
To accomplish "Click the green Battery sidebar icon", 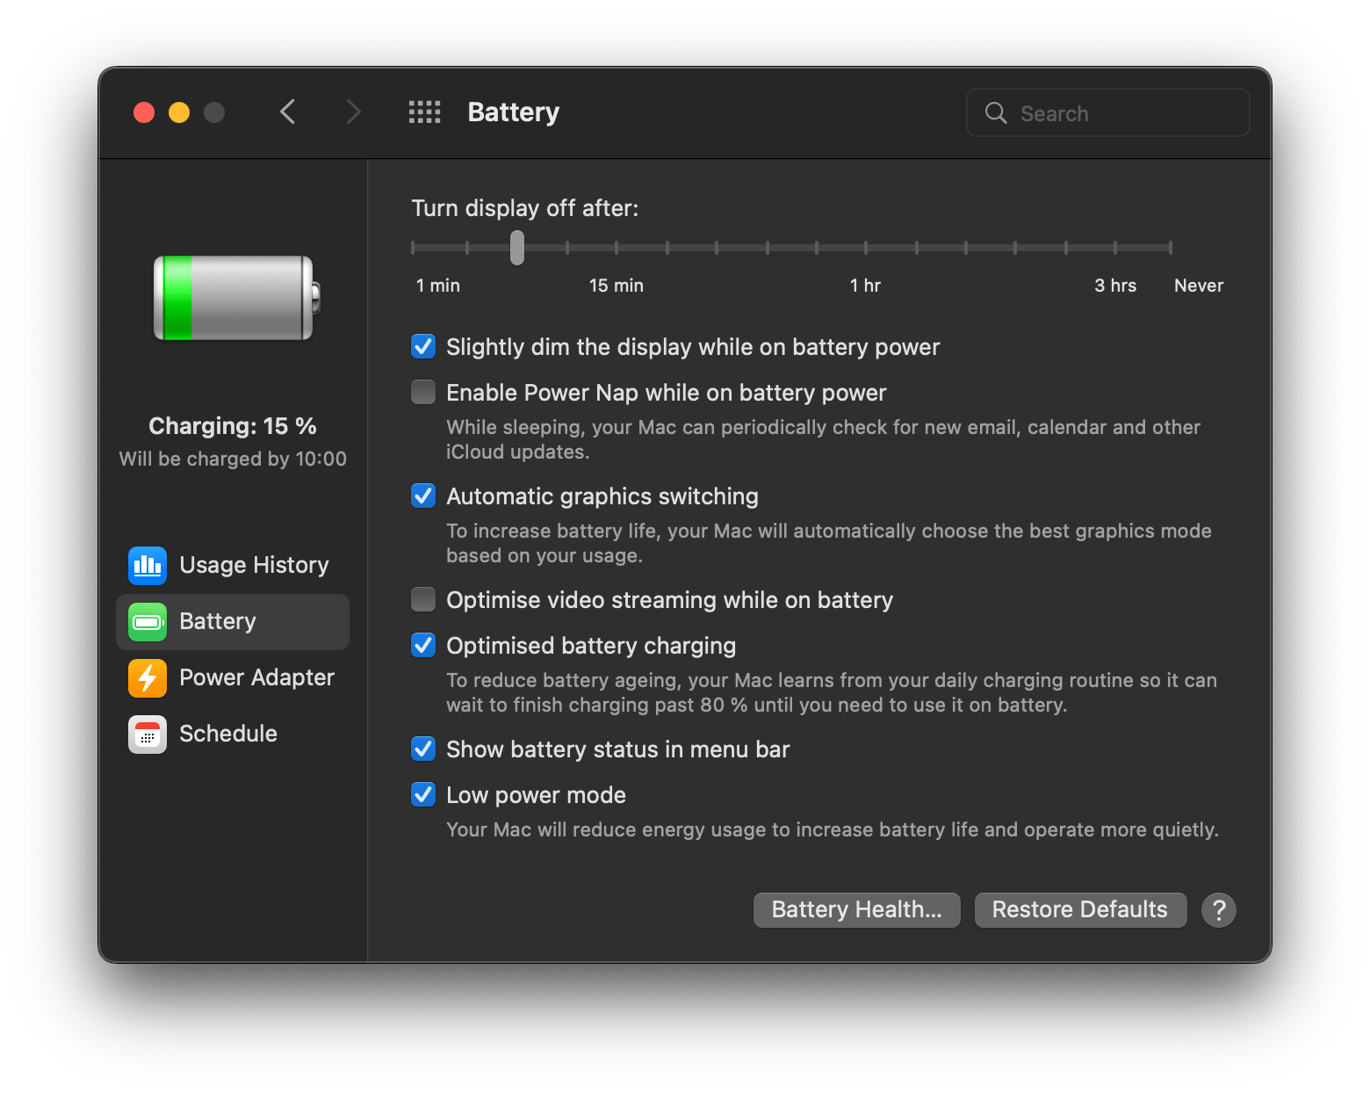I will pyautogui.click(x=147, y=621).
